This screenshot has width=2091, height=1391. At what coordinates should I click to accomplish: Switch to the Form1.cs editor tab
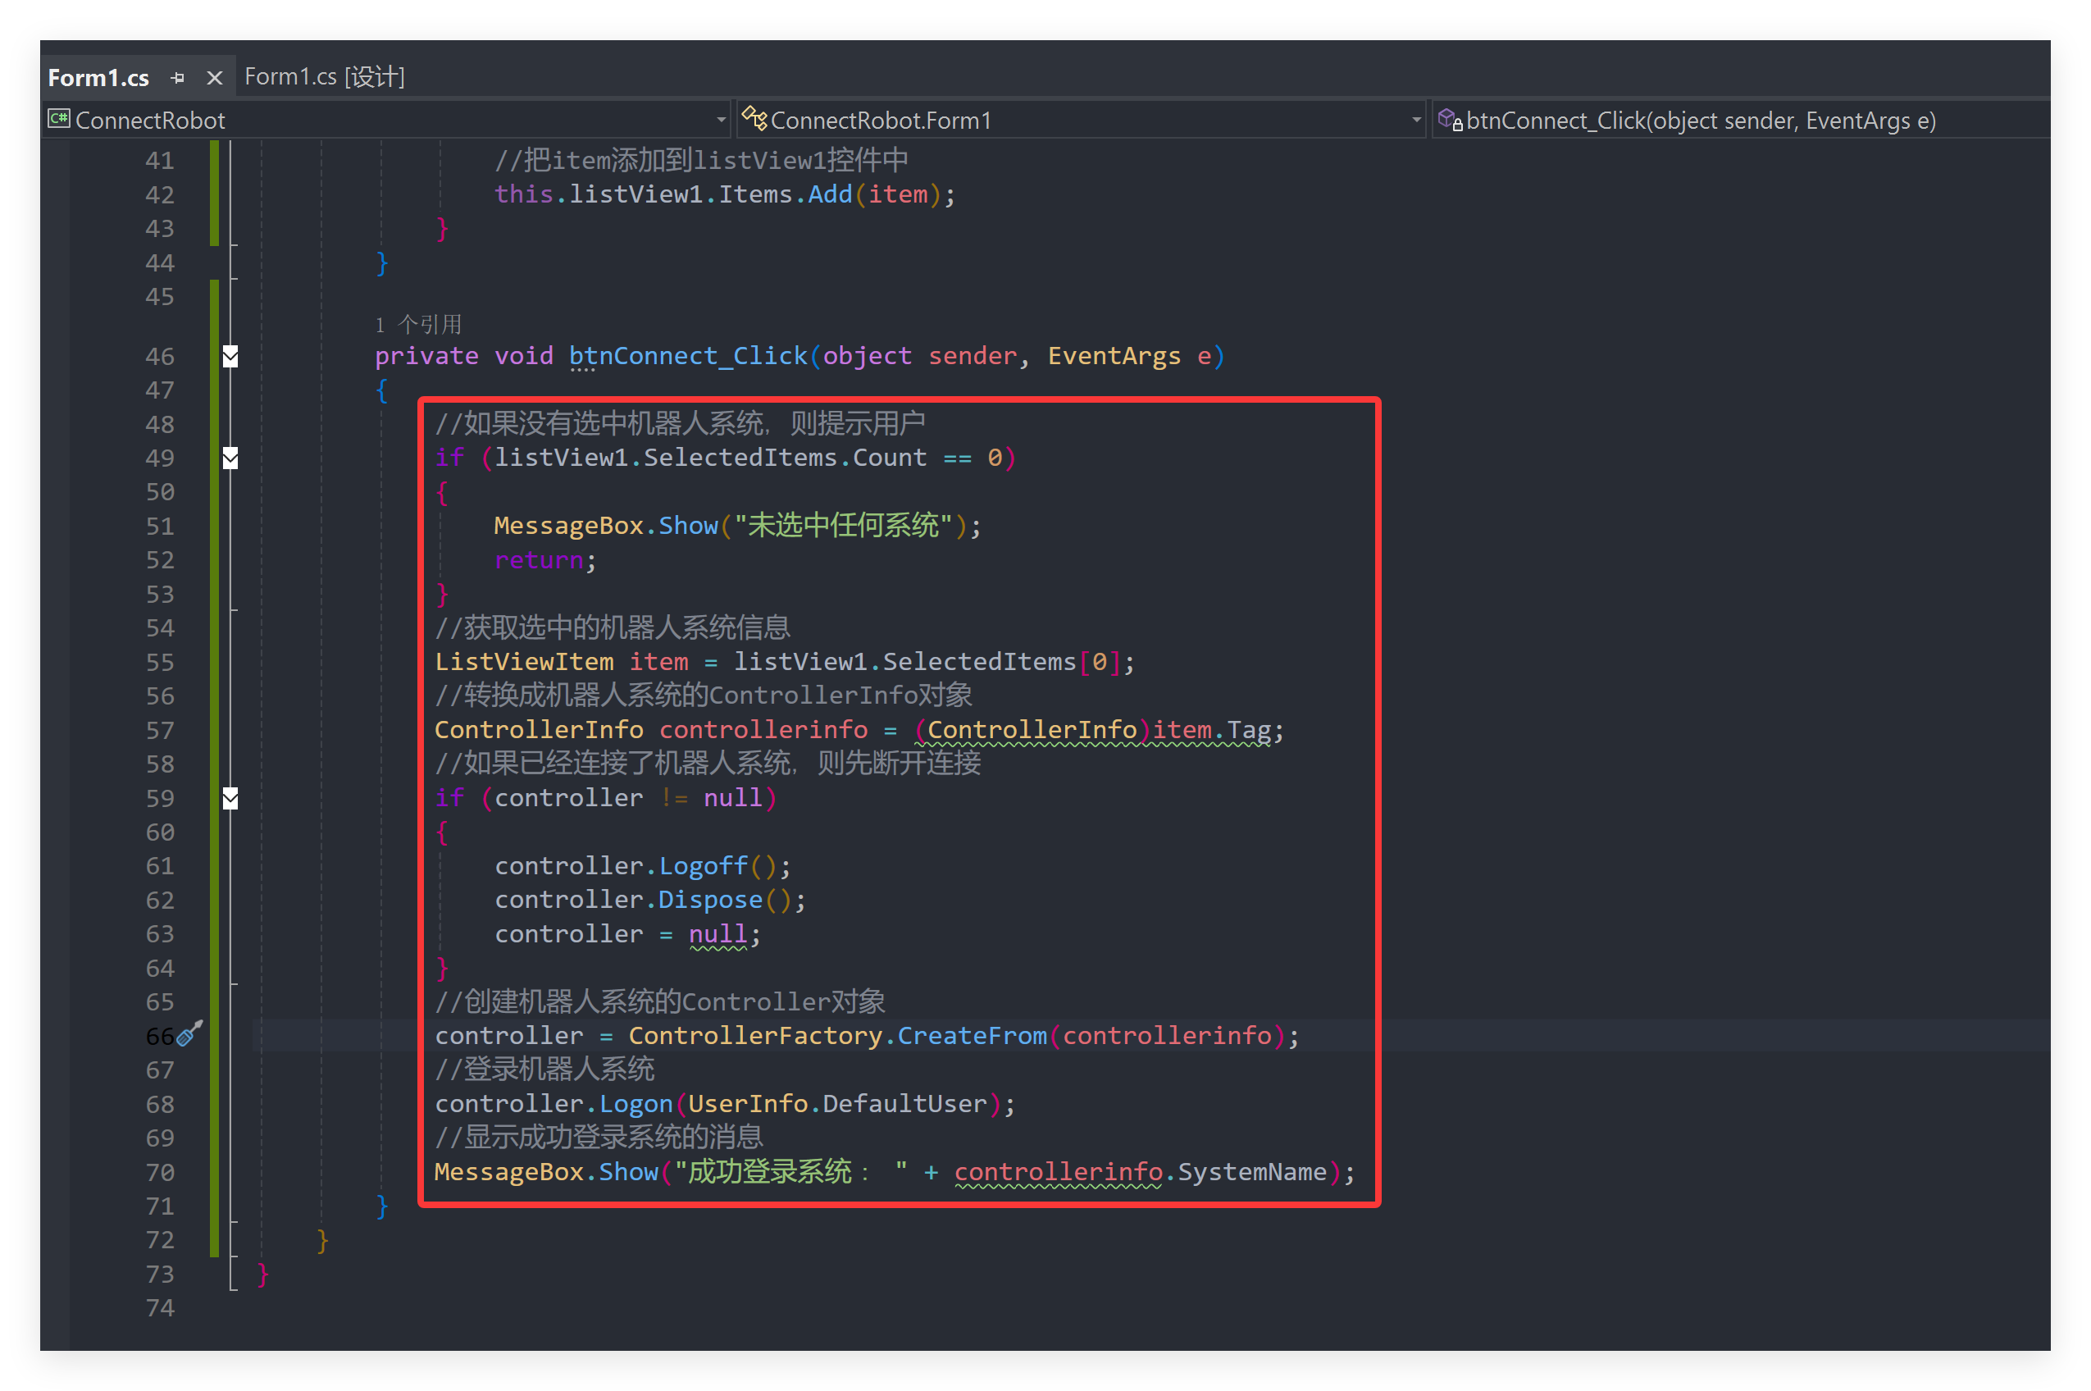coord(98,78)
